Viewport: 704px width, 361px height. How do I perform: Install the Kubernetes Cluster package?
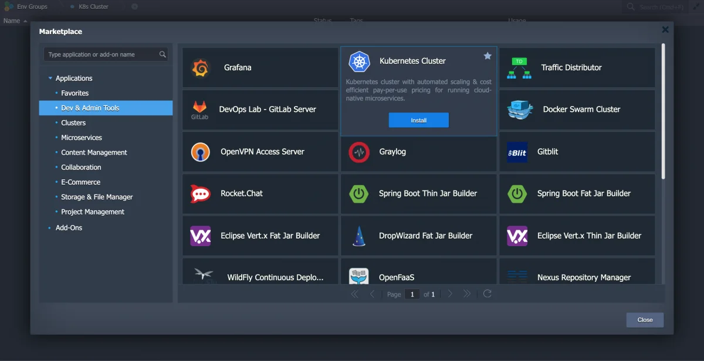[x=419, y=120]
